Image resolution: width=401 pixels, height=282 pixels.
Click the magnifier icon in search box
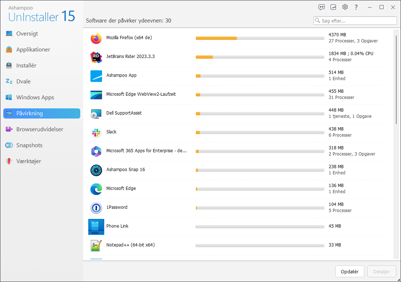pos(317,20)
